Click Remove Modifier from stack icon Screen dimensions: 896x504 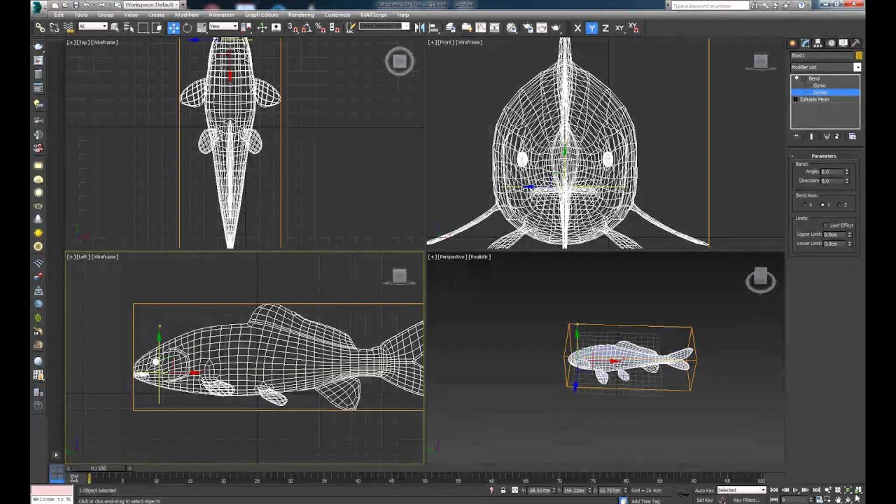click(837, 136)
